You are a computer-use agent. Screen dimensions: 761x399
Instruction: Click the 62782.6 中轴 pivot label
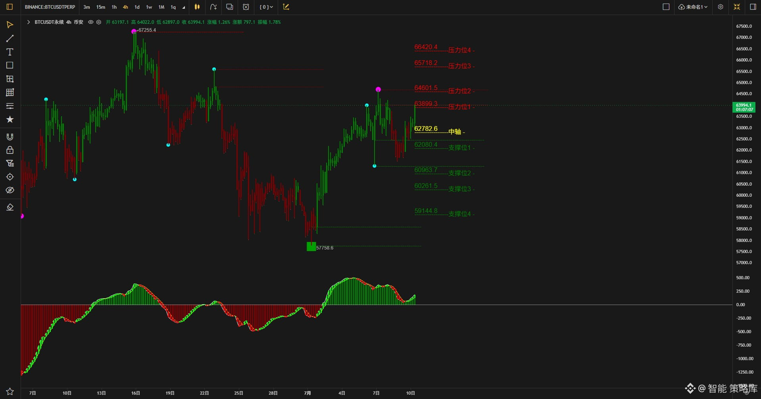click(x=439, y=130)
